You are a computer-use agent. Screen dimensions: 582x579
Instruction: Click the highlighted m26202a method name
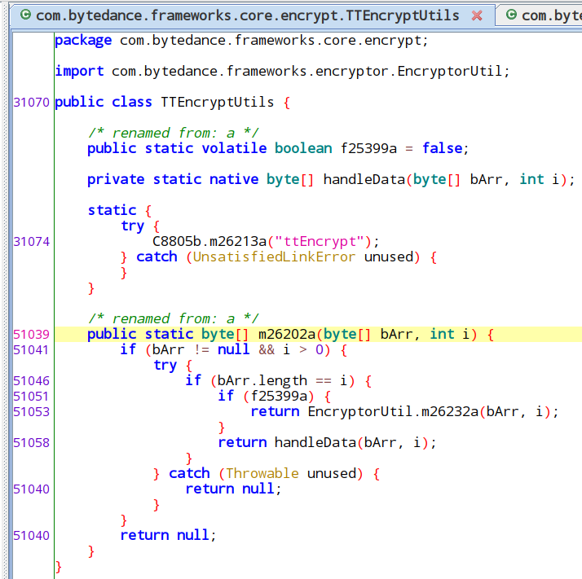[287, 334]
